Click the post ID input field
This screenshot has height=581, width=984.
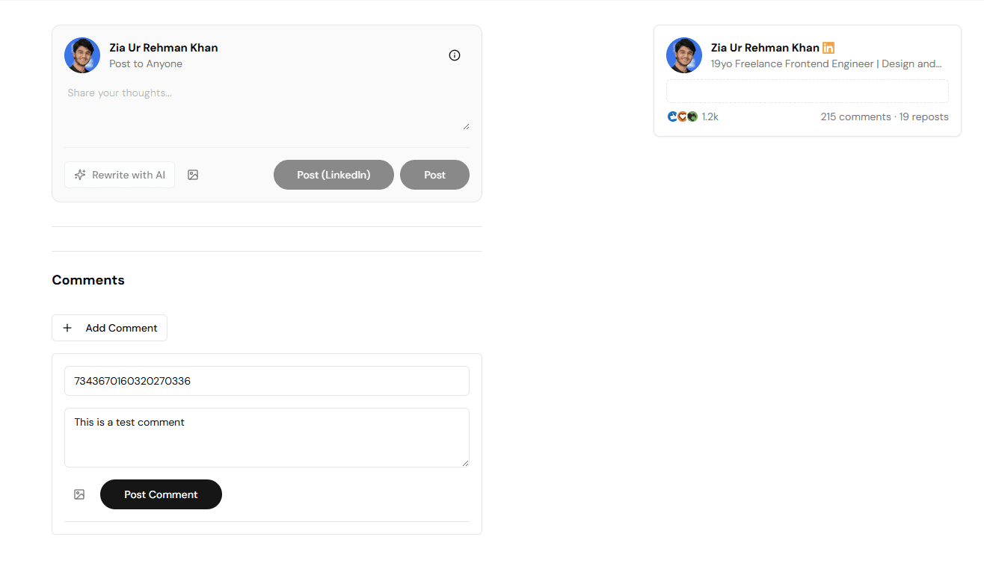(x=267, y=381)
